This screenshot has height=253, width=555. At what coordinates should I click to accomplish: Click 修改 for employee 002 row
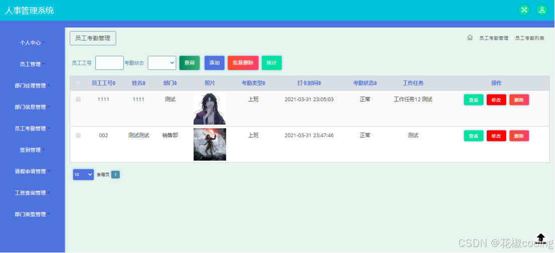tap(496, 136)
